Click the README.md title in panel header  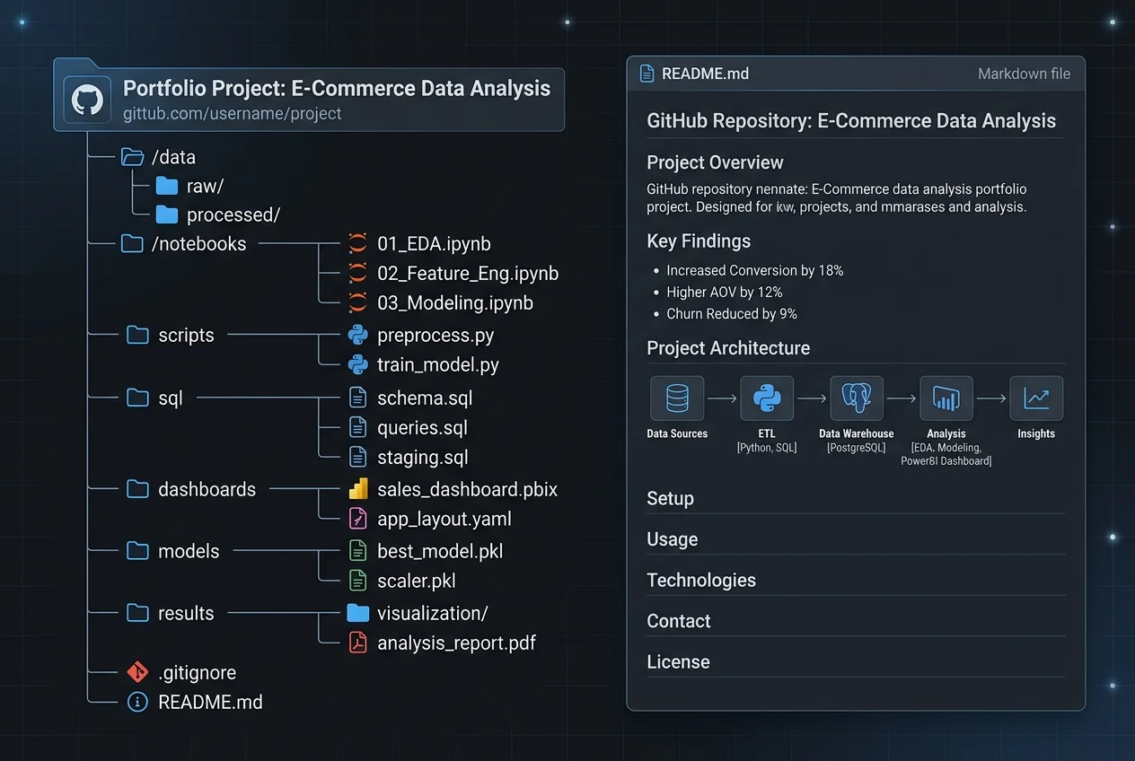(705, 74)
